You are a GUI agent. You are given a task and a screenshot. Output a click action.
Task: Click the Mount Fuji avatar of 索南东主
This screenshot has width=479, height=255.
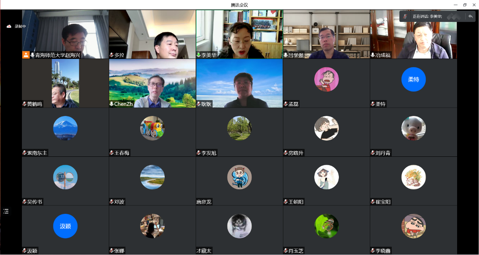65,128
